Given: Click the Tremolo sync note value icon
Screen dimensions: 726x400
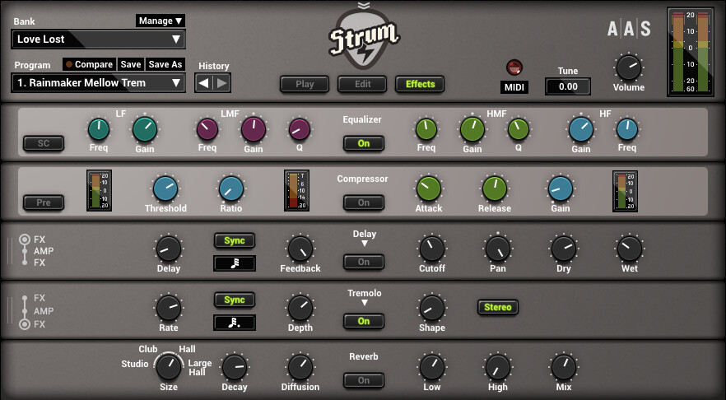Looking at the screenshot, I should (235, 323).
